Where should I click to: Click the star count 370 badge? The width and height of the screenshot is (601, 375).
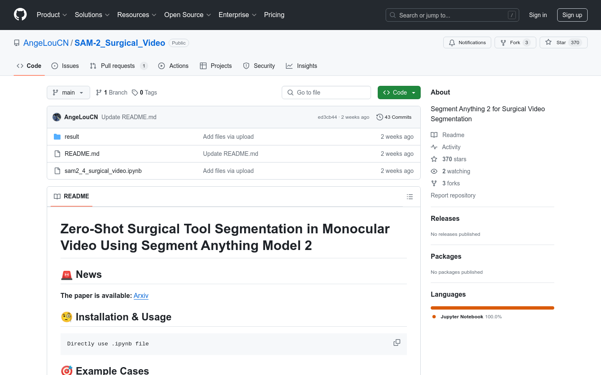click(575, 42)
